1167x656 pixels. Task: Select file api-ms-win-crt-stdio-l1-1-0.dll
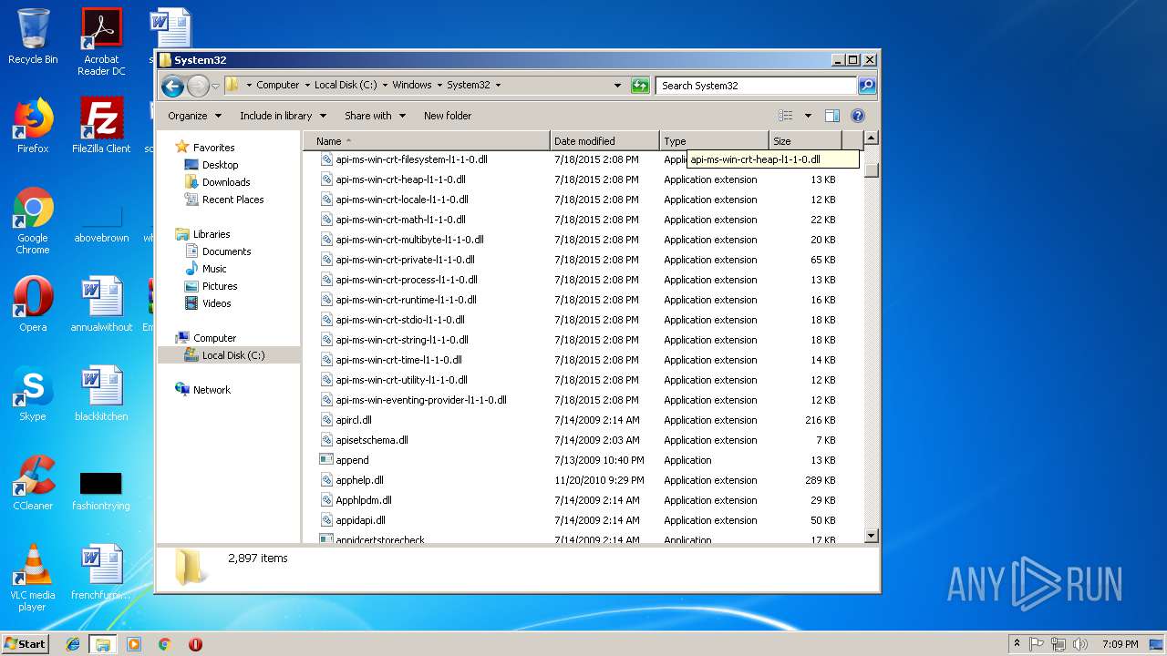[x=400, y=320]
